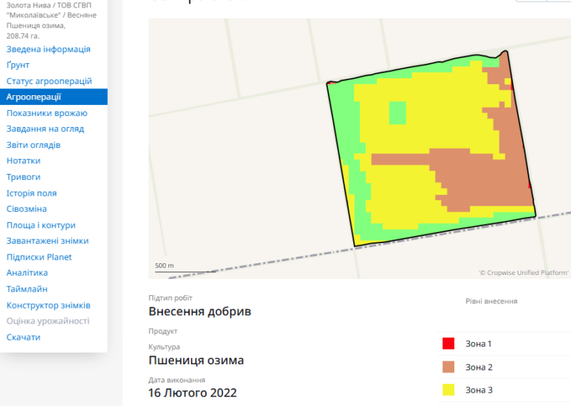This screenshot has height=406, width=571.
Task: Open Історія поля in the sidebar
Action: (32, 193)
